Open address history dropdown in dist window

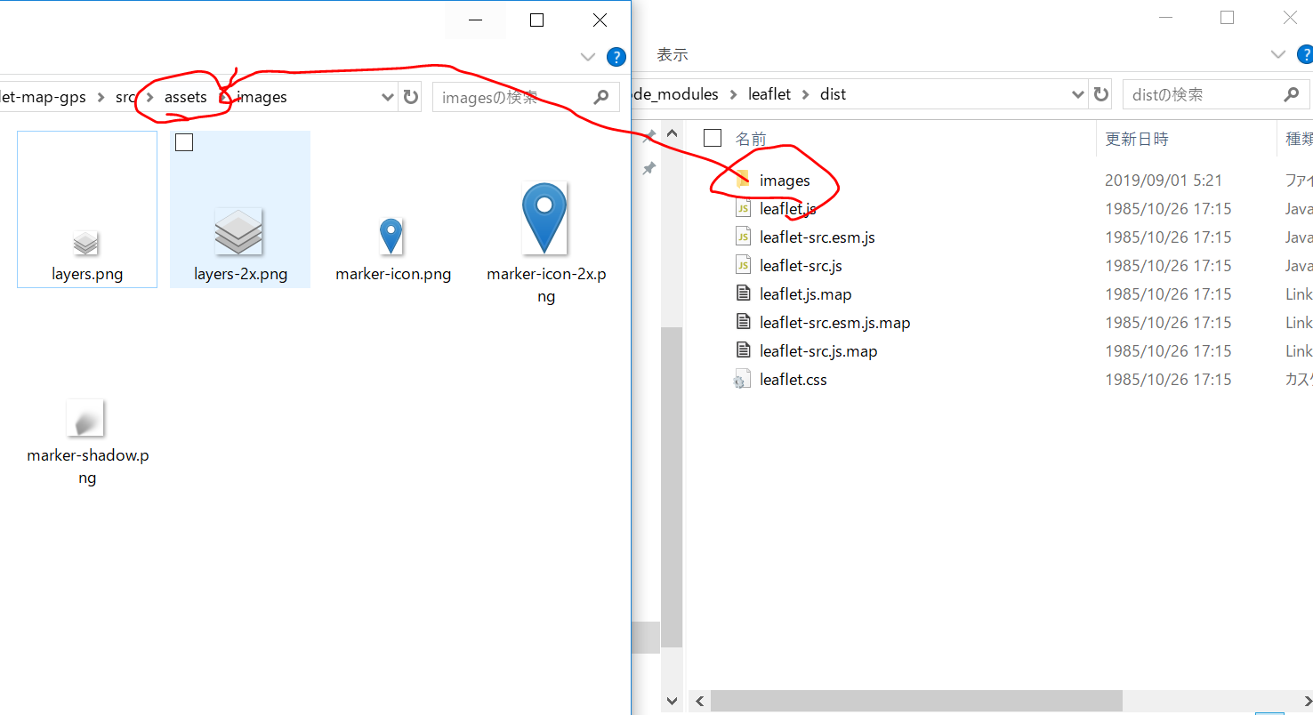1078,94
